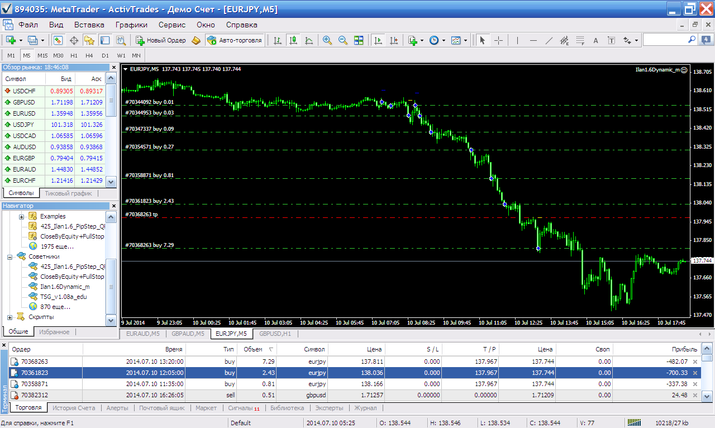Sort orders by Объем column header

click(x=257, y=349)
